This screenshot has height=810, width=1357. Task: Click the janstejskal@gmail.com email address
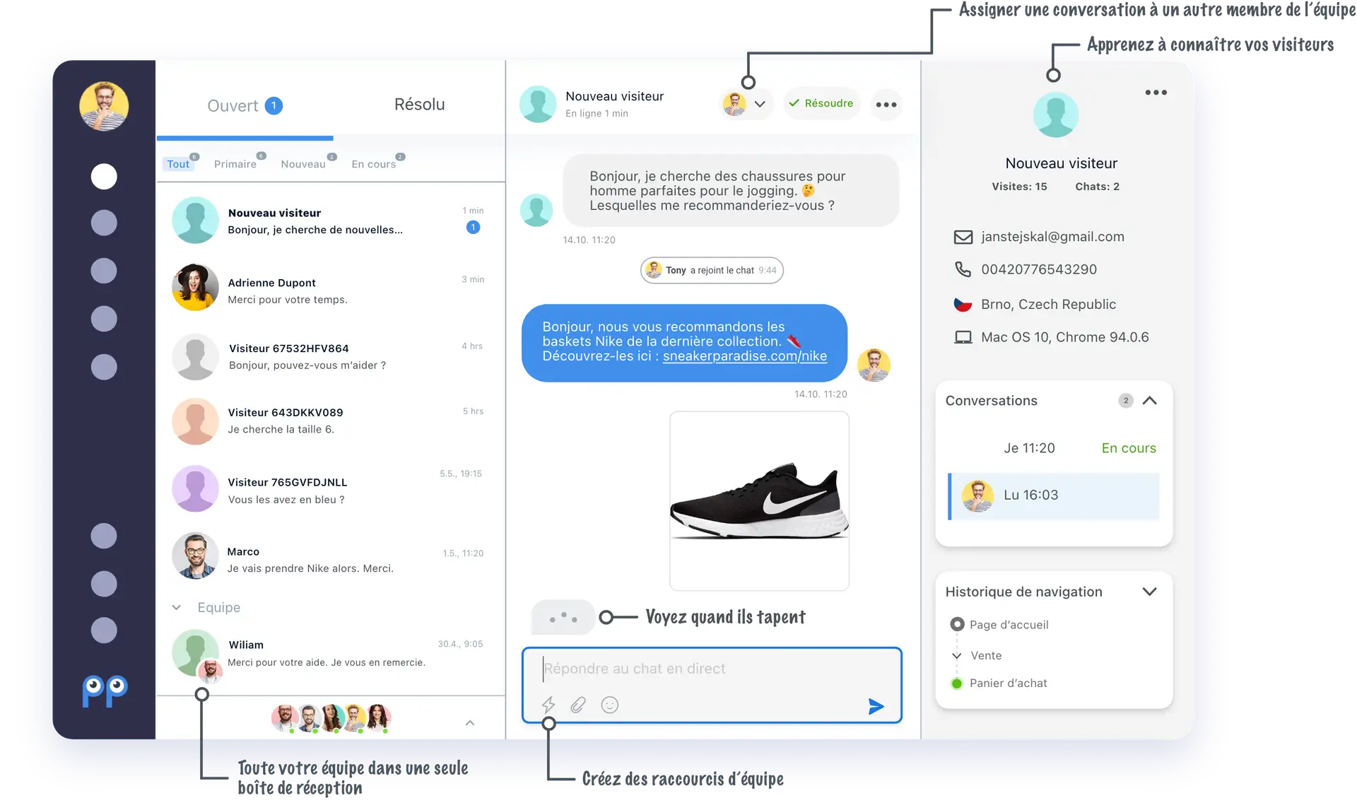coord(1052,237)
